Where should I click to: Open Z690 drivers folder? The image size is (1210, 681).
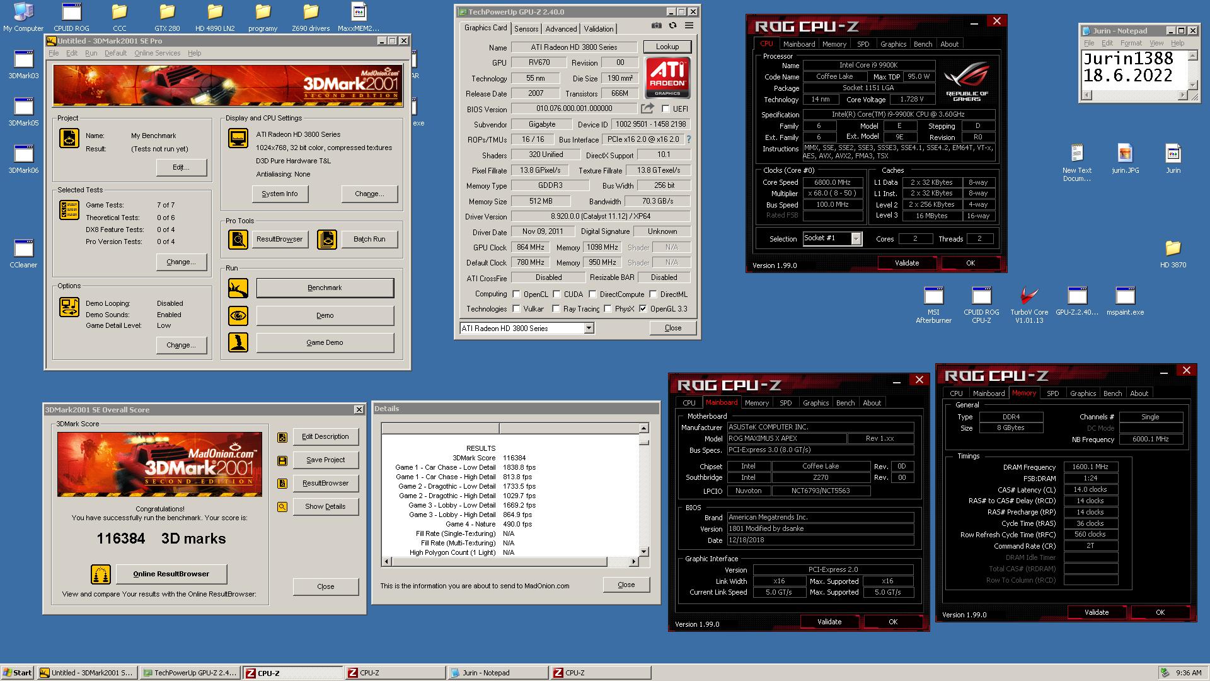pos(311,17)
